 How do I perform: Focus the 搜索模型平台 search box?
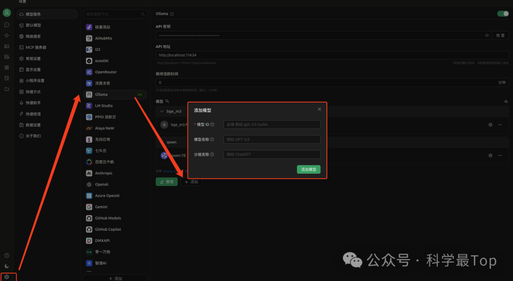(x=115, y=14)
